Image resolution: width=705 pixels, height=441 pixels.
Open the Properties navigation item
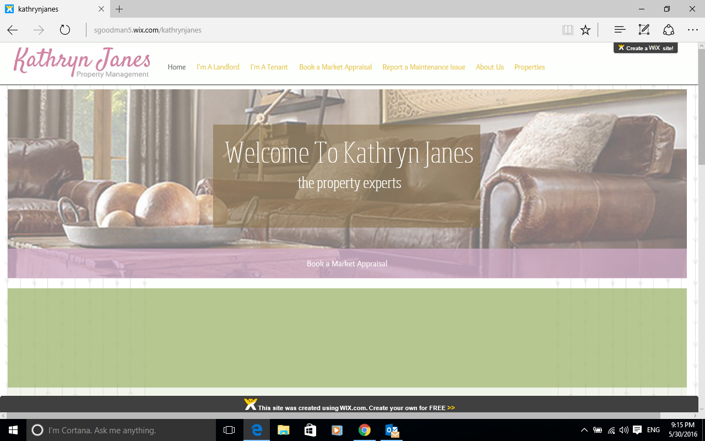[529, 67]
